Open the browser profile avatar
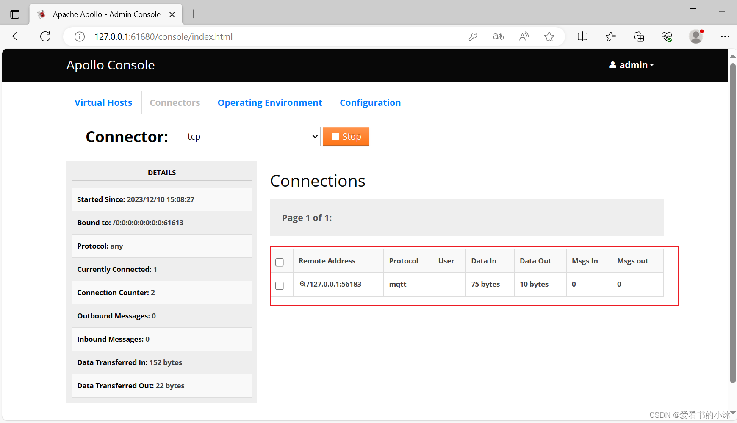The image size is (737, 423). [696, 36]
